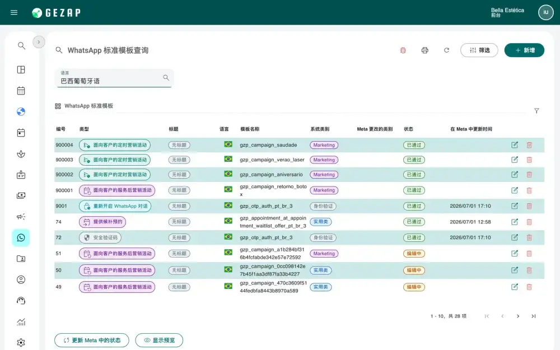The width and height of the screenshot is (560, 350).
Task: Expand the sidebar with the chevron button
Action: 39,42
